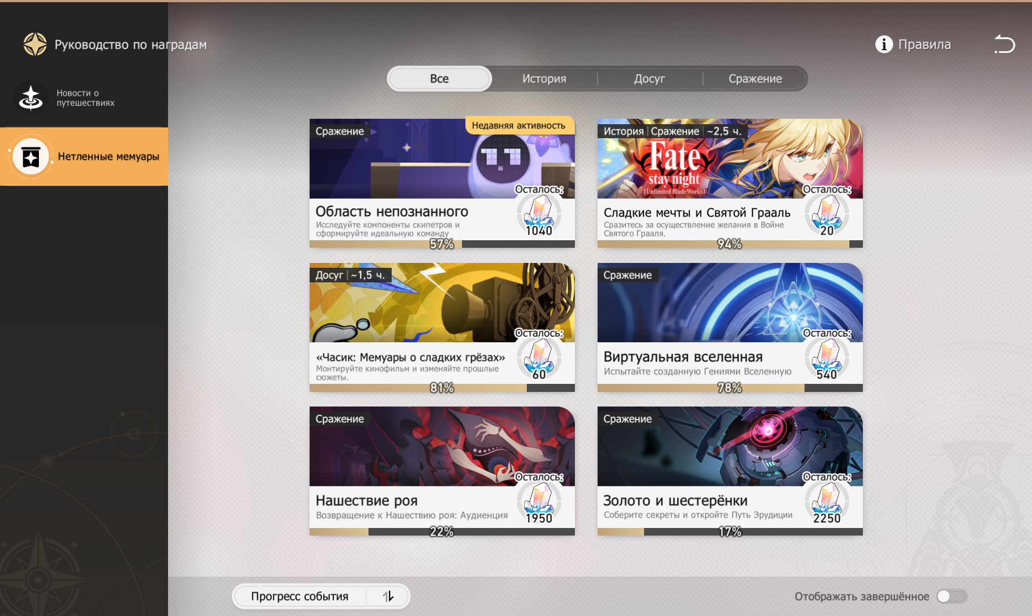1032x616 pixels.
Task: Click the 57% progress bar
Action: click(x=442, y=244)
